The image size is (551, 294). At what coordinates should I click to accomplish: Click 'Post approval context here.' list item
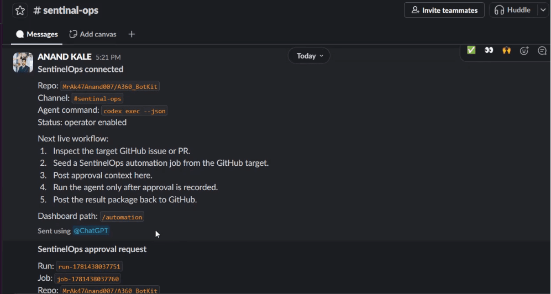(103, 175)
